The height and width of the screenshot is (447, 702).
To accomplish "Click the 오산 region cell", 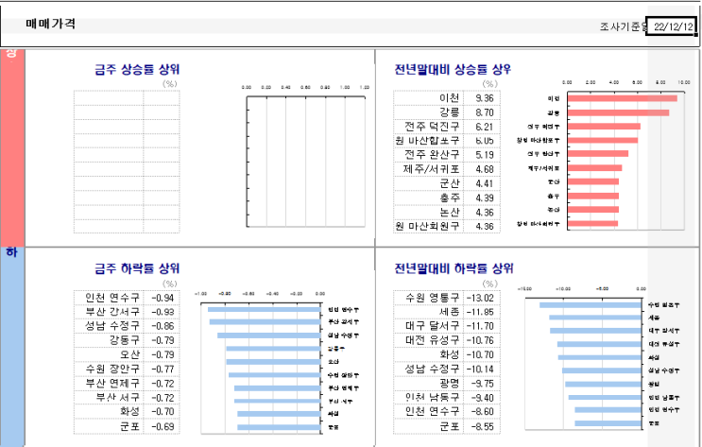I will click(109, 354).
